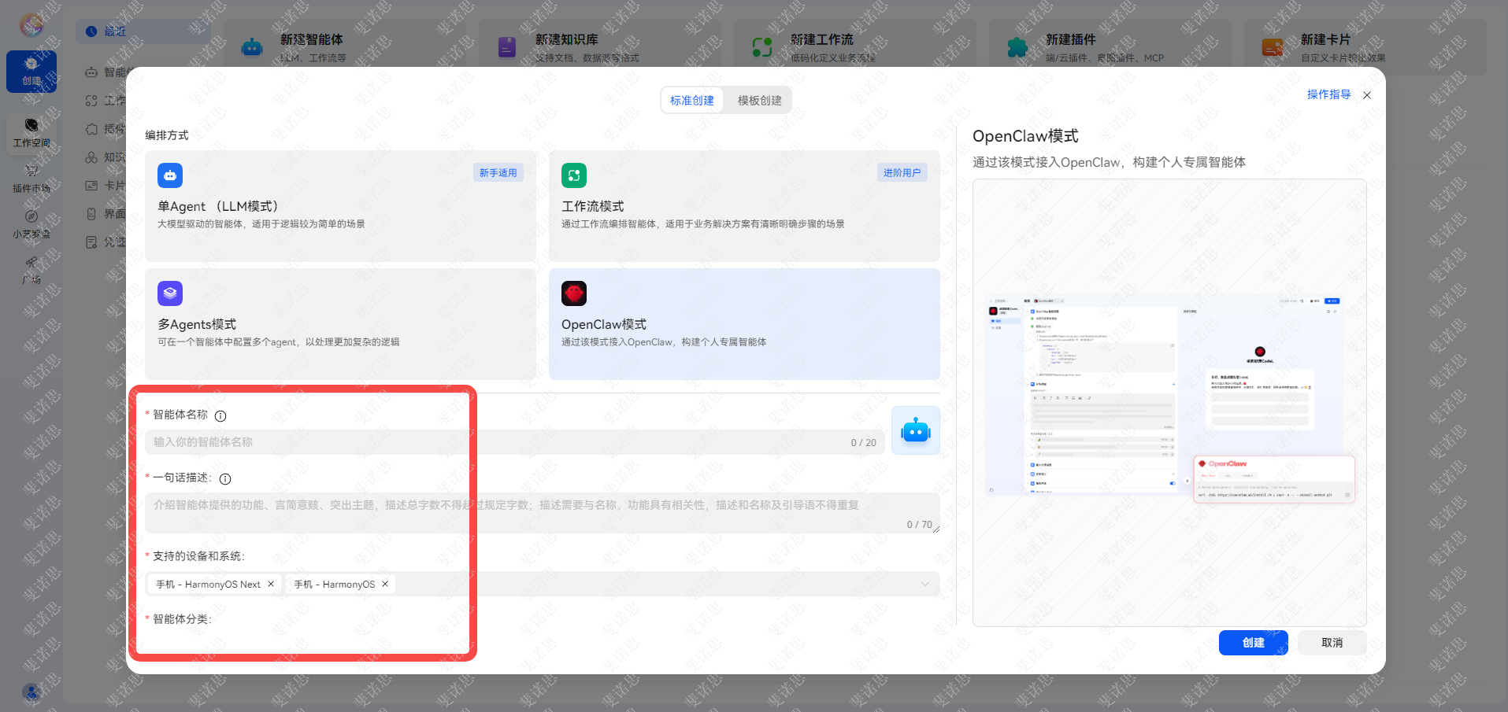Click the 新建卡片 card in background
The width and height of the screenshot is (1508, 712).
click(x=1365, y=47)
